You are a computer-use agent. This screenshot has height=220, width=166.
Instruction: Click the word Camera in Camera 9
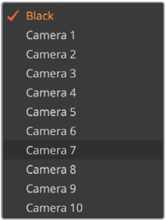point(46,188)
